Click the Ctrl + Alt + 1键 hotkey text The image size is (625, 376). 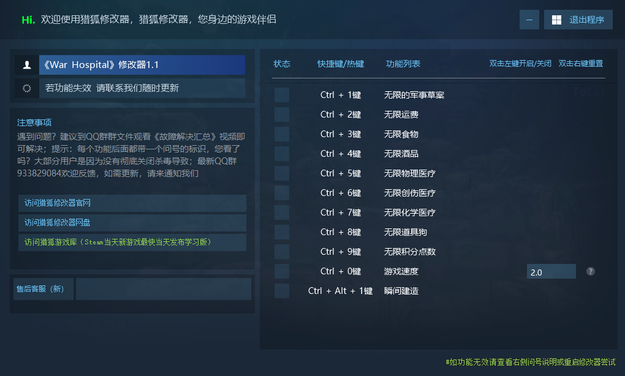coord(341,291)
